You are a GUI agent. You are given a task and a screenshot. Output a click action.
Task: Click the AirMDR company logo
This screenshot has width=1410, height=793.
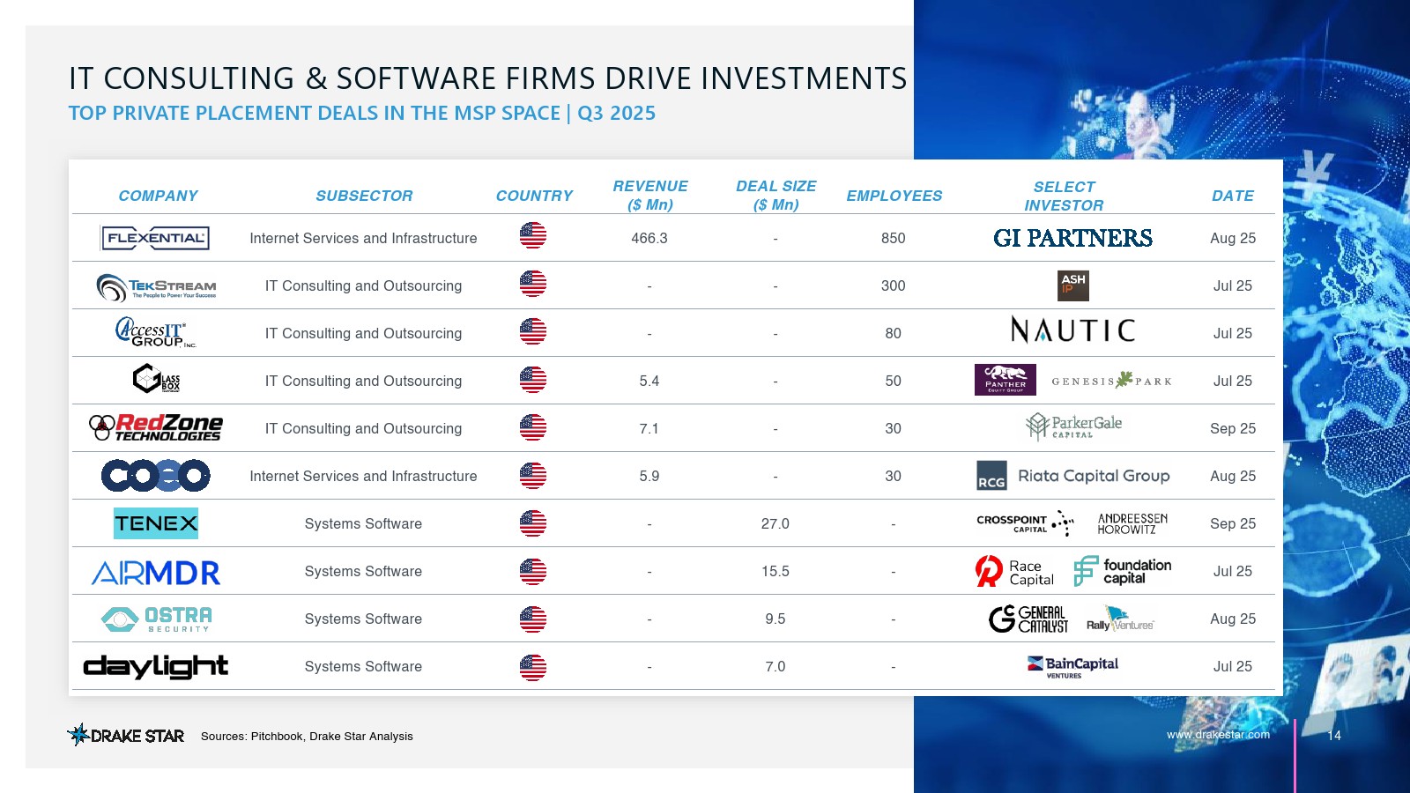pyautogui.click(x=156, y=573)
